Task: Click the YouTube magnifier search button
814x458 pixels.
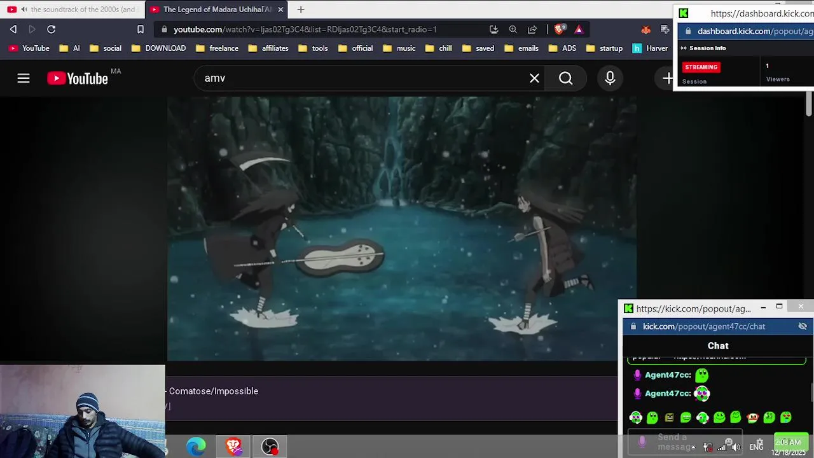Action: point(565,78)
